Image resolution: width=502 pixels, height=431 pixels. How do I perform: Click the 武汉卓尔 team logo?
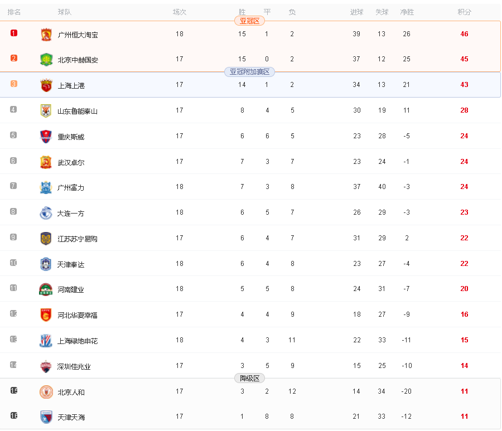pyautogui.click(x=46, y=162)
